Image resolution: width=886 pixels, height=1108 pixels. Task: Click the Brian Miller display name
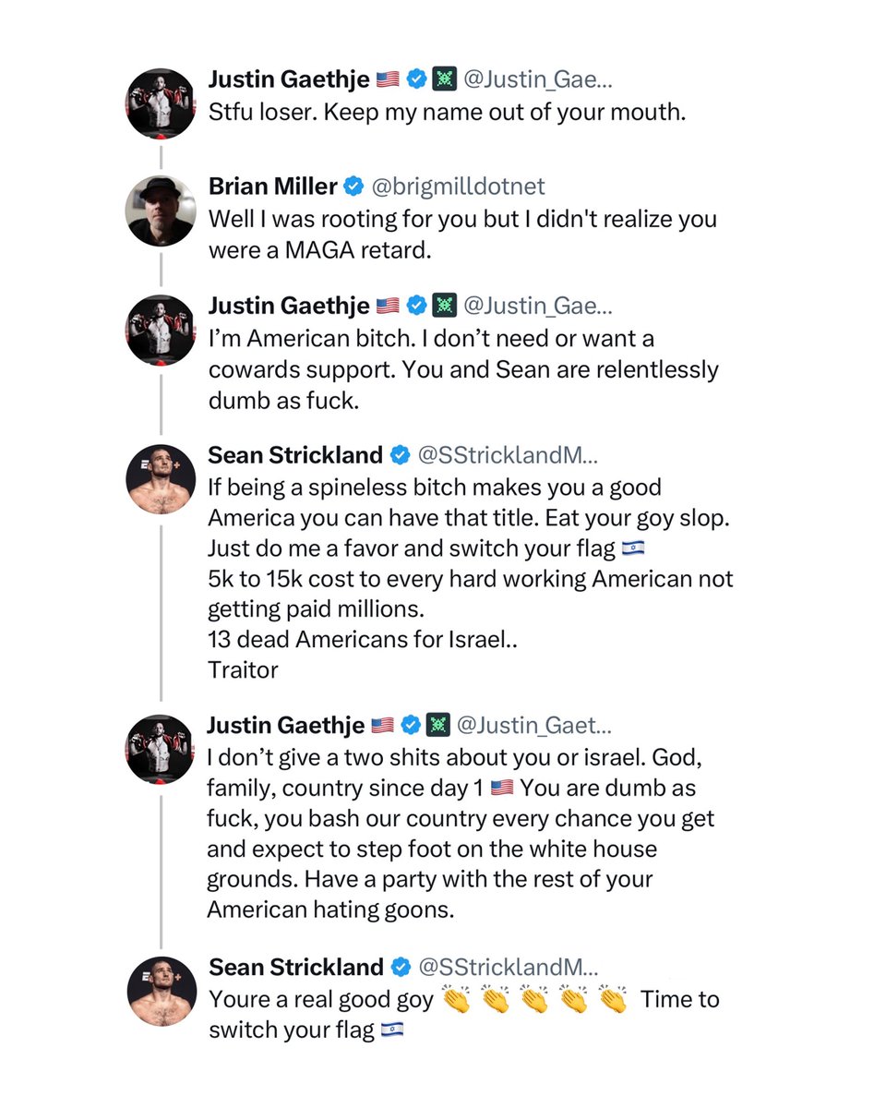coord(273,187)
